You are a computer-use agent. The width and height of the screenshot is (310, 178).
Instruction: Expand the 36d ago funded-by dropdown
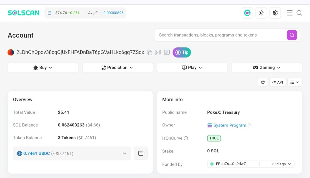click(x=282, y=164)
